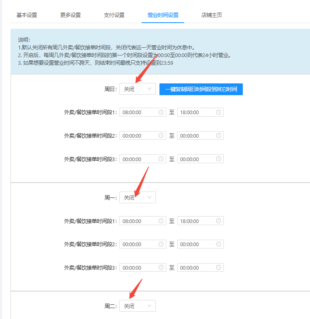
Task: Click clock icon in Monday period 1 start time
Action: 161,221
